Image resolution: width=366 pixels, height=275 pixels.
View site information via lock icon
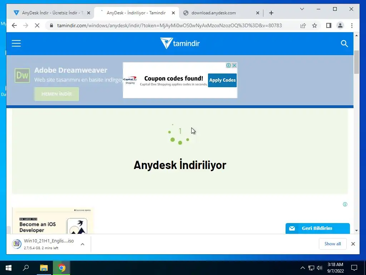click(51, 25)
